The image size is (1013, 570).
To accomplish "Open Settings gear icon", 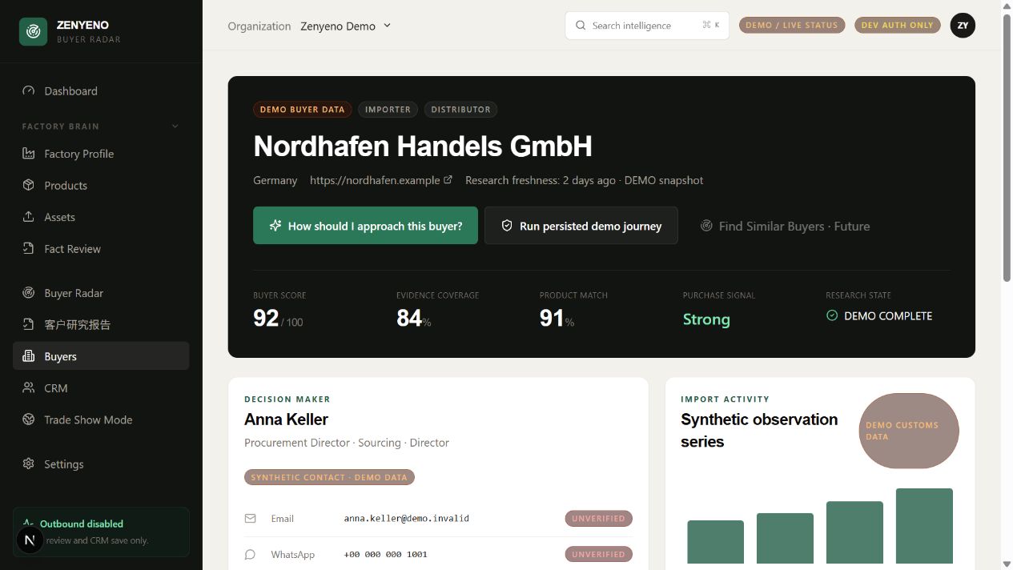I will click(x=29, y=464).
